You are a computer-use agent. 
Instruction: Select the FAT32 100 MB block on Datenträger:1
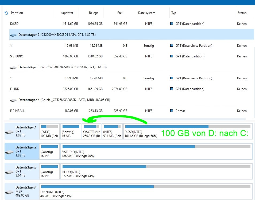pos(49,131)
